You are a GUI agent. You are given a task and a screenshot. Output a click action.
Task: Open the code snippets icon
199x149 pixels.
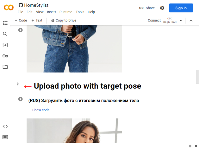[5, 126]
